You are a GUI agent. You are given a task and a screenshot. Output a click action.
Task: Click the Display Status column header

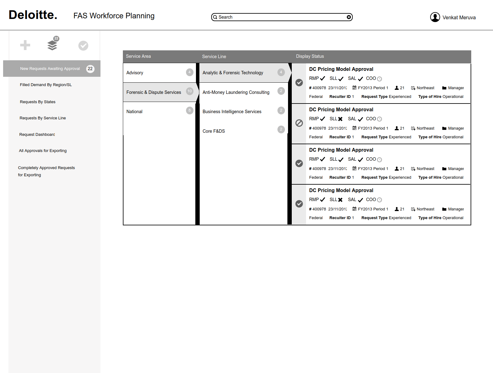310,56
